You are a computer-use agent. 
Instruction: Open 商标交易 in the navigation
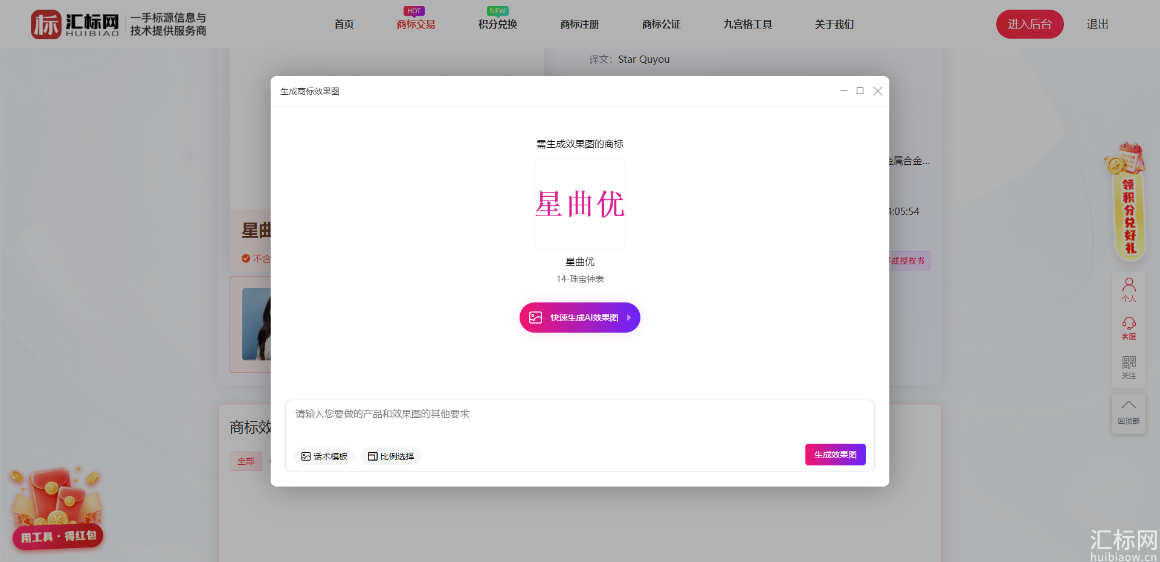(x=416, y=24)
